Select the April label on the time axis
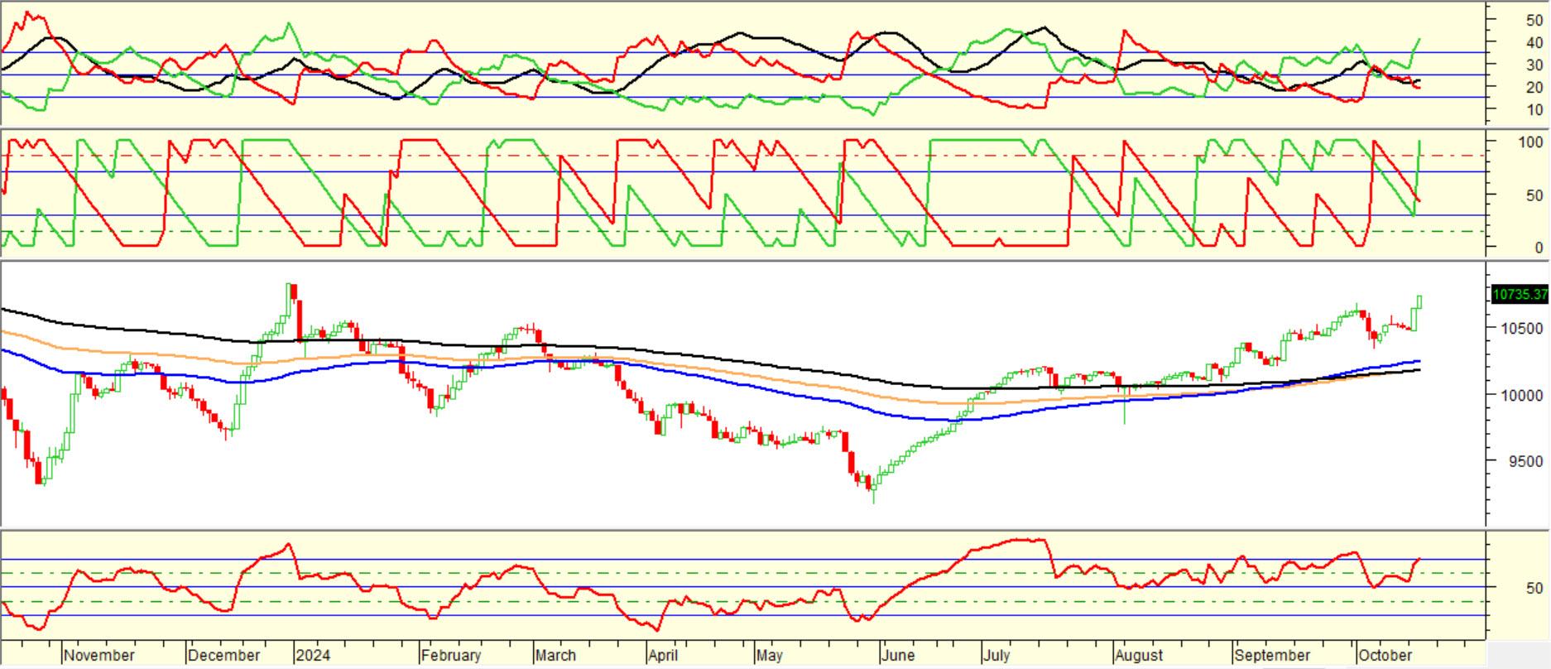 click(663, 655)
